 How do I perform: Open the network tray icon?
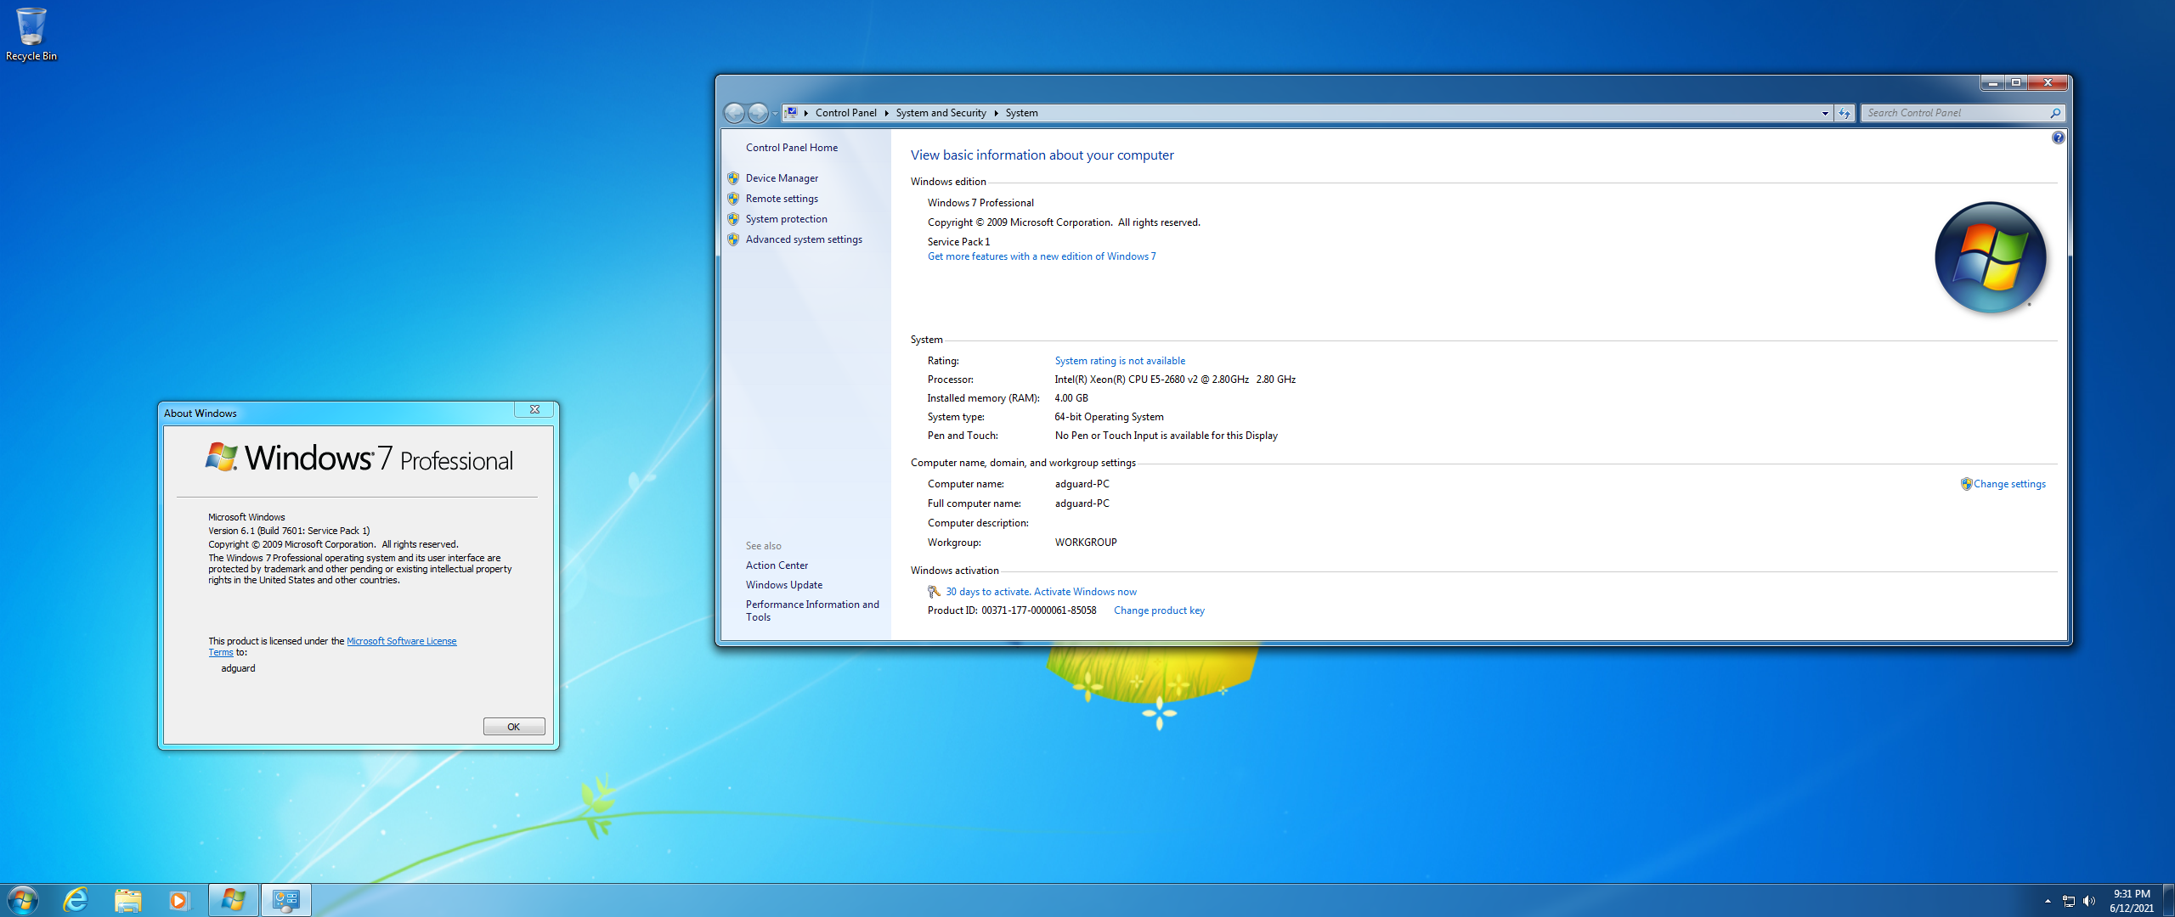[2069, 901]
